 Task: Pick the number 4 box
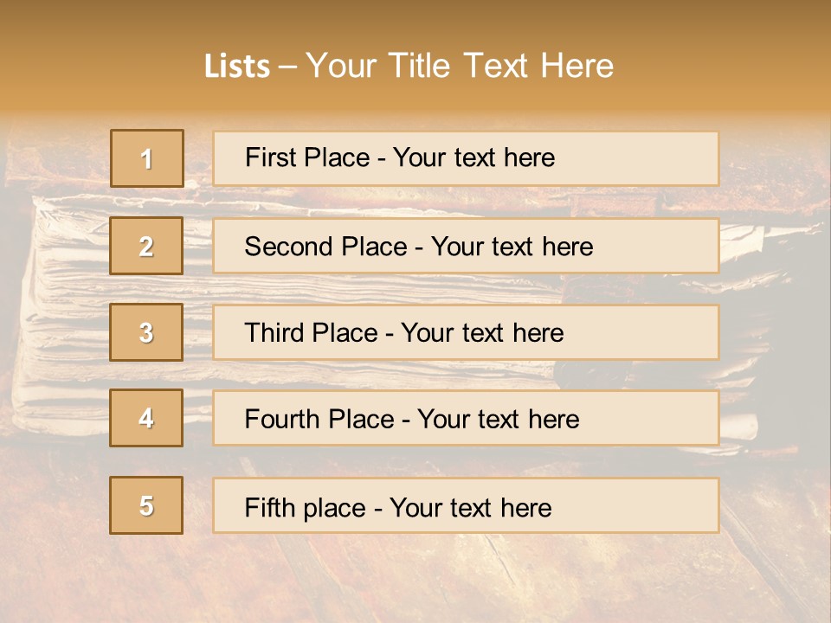coord(146,418)
